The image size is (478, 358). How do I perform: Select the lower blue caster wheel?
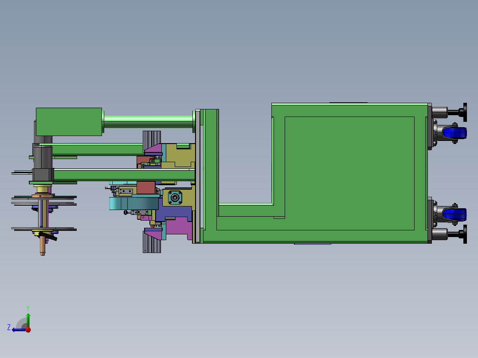pyautogui.click(x=454, y=214)
